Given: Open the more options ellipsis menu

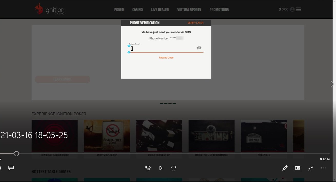Looking at the screenshot, I should tap(323, 168).
